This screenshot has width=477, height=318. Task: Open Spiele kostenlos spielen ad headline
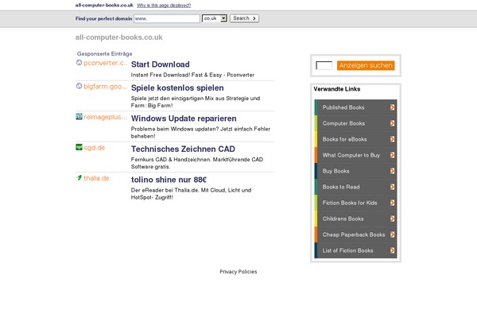click(177, 87)
